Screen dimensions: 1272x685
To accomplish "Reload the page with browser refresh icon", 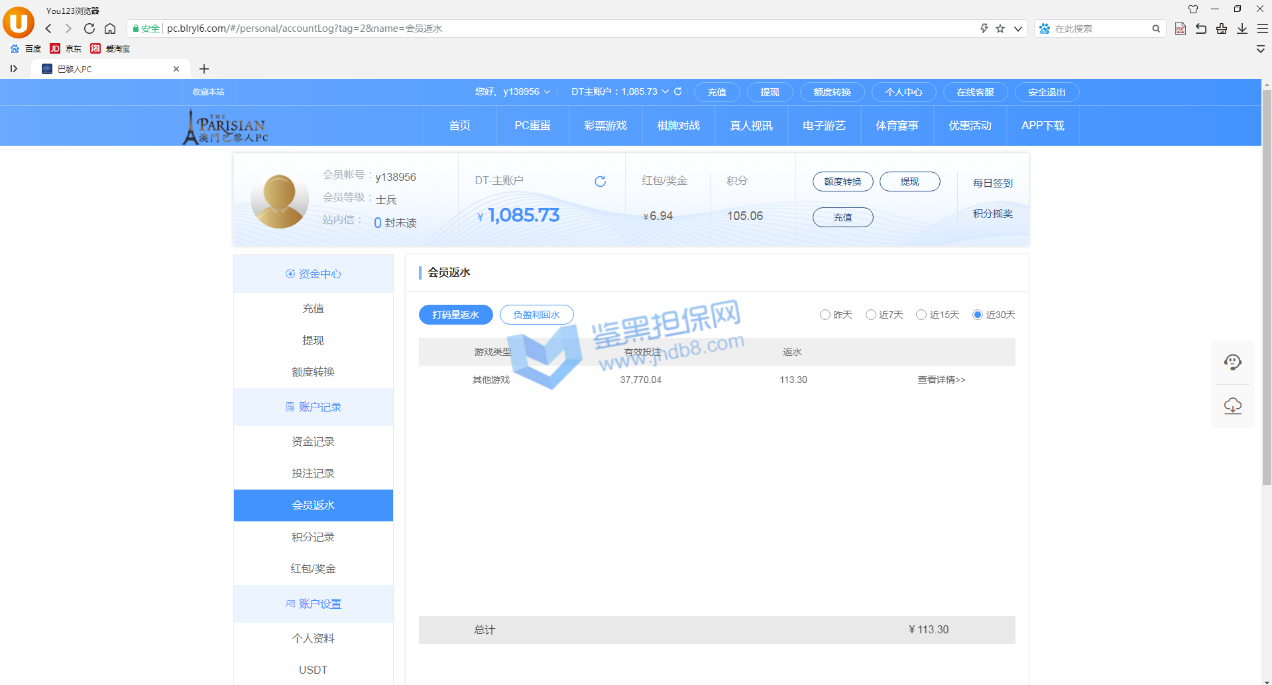I will tap(89, 28).
